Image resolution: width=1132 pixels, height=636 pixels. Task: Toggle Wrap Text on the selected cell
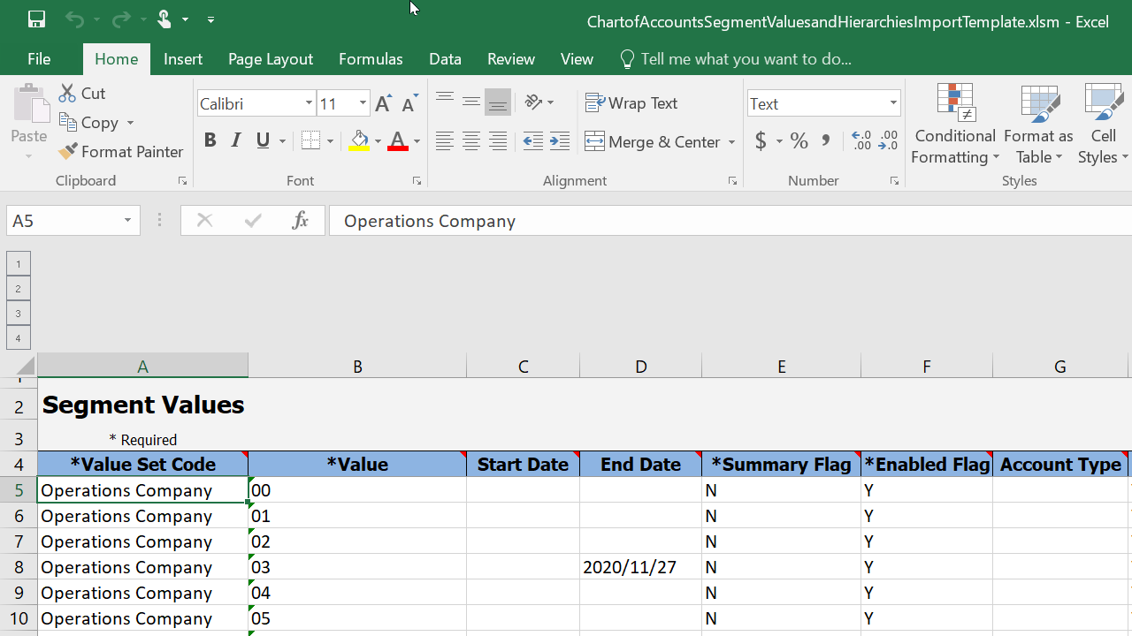pyautogui.click(x=631, y=103)
